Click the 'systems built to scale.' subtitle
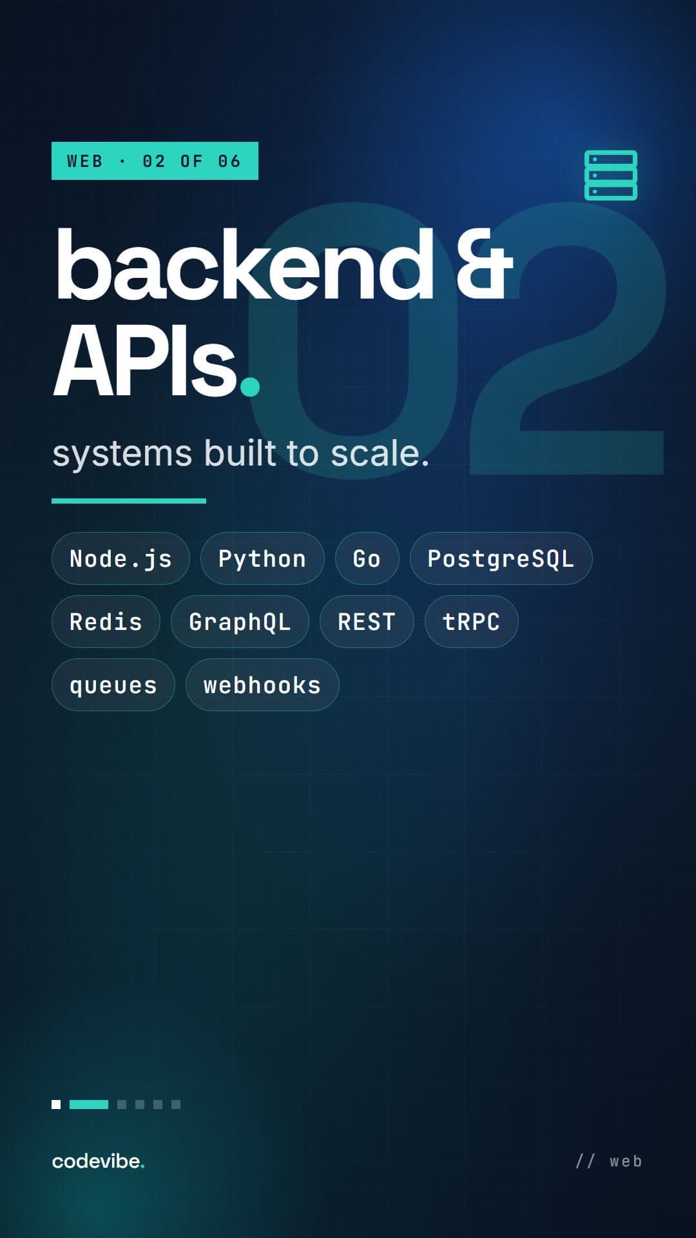Viewport: 696px width, 1238px height. [x=241, y=453]
